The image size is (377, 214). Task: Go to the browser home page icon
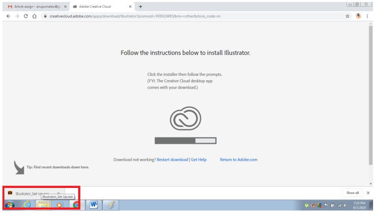pyautogui.click(x=34, y=16)
